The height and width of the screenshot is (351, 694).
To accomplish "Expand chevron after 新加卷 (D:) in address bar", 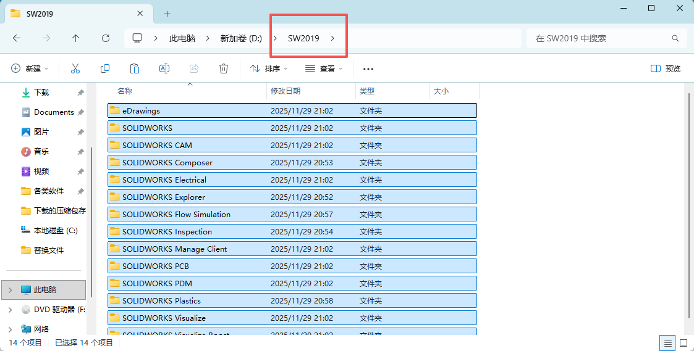I will [x=275, y=38].
